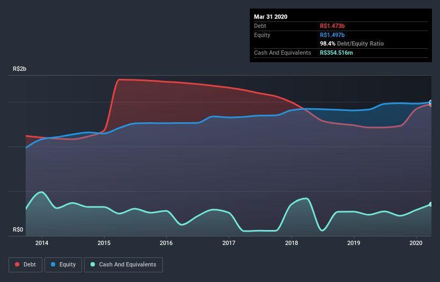The image size is (440, 282).
Task: Click the blue Equity legend dot
Action: [x=53, y=264]
